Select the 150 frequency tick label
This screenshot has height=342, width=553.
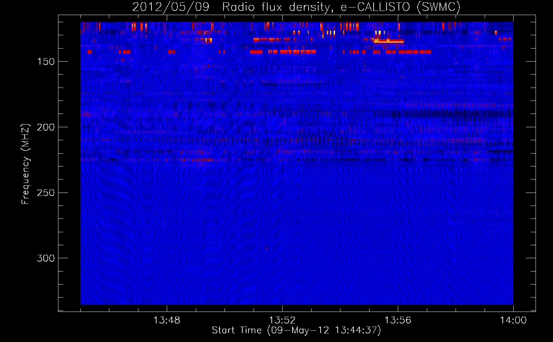click(46, 62)
